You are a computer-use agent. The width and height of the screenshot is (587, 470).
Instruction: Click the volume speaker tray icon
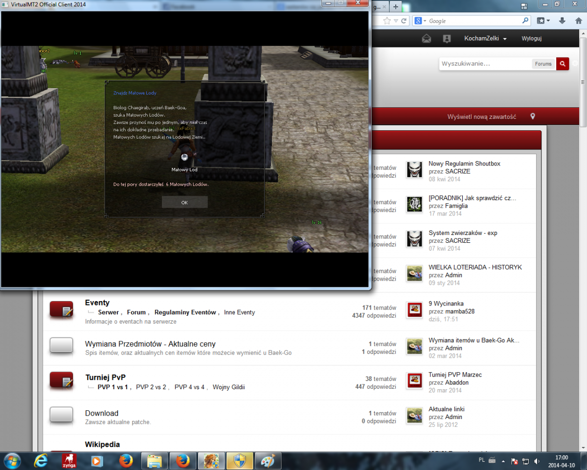(537, 461)
